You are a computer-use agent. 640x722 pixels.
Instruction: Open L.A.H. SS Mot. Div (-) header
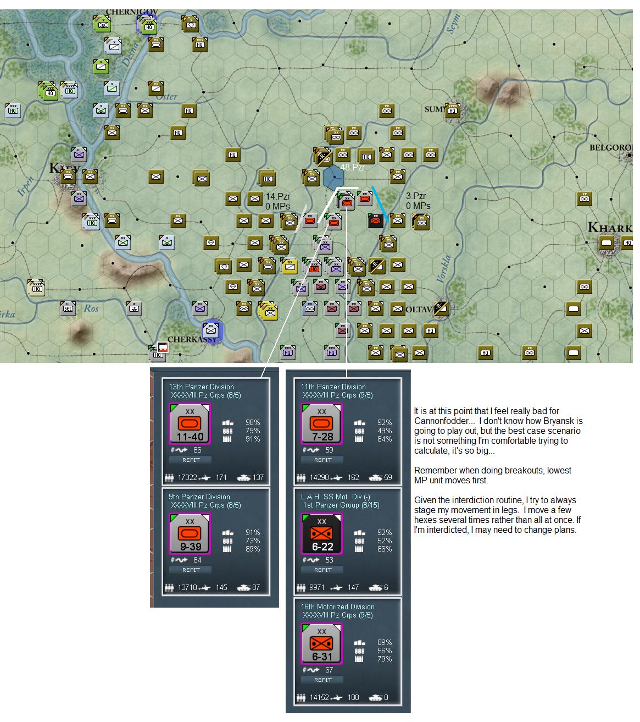point(336,497)
